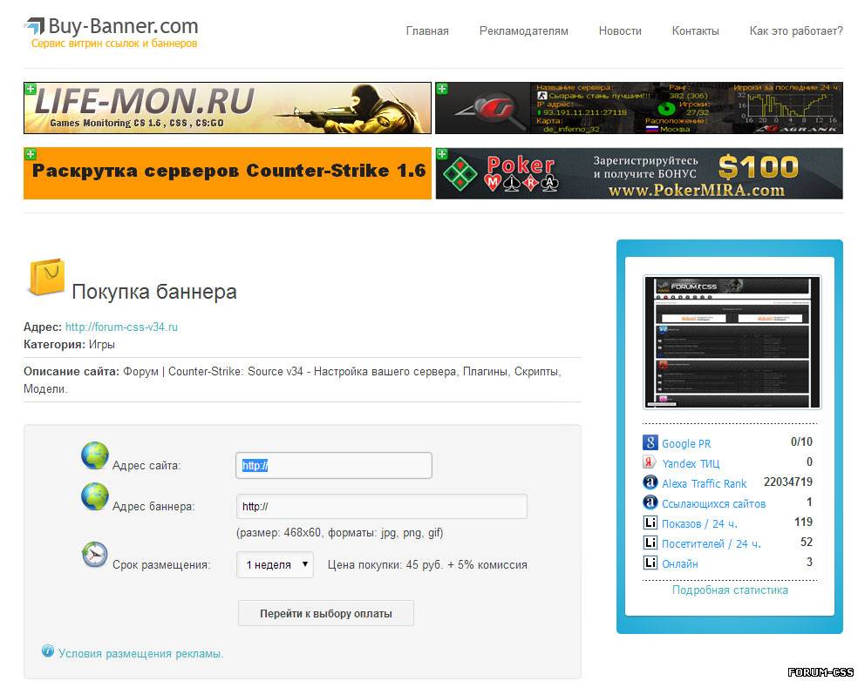Select the impressions count 119
The width and height of the screenshot is (858, 681).
[x=803, y=522]
